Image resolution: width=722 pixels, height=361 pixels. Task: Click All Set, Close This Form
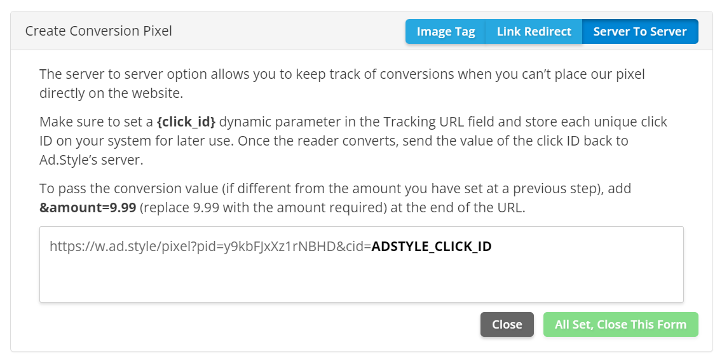pos(620,325)
